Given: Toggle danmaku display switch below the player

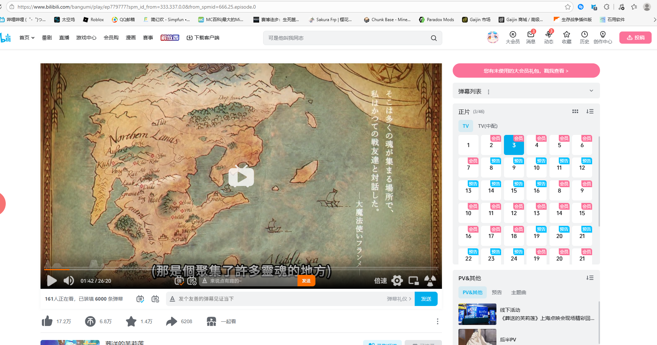Looking at the screenshot, I should tap(140, 299).
